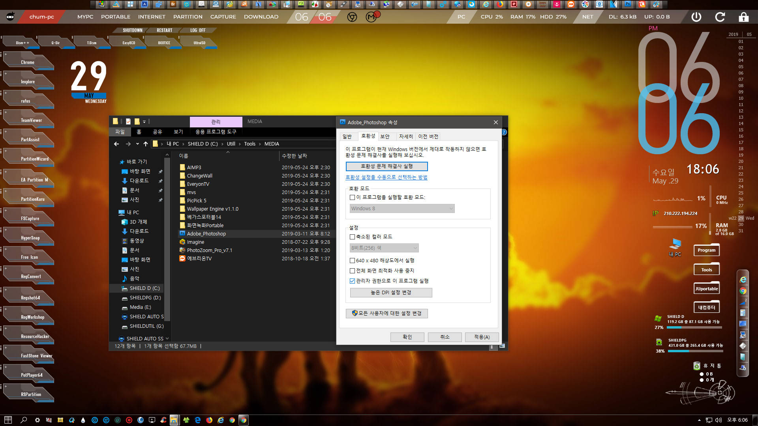The height and width of the screenshot is (426, 758).
Task: Click 모든 사용자에 대한 설정 변경
Action: pos(387,314)
